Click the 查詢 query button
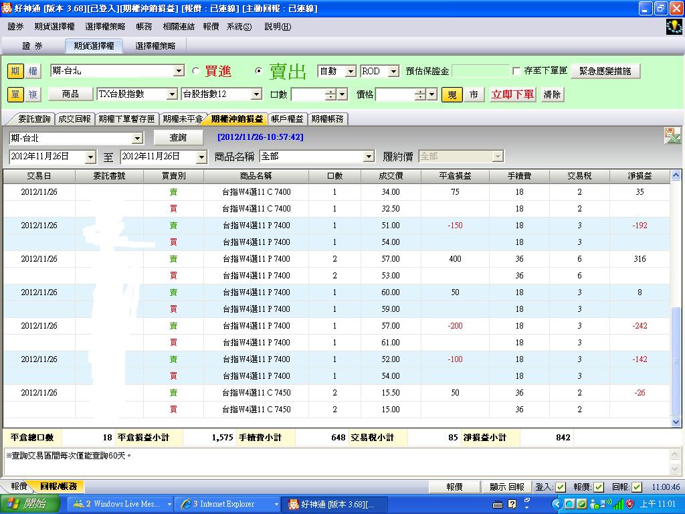 pos(178,138)
